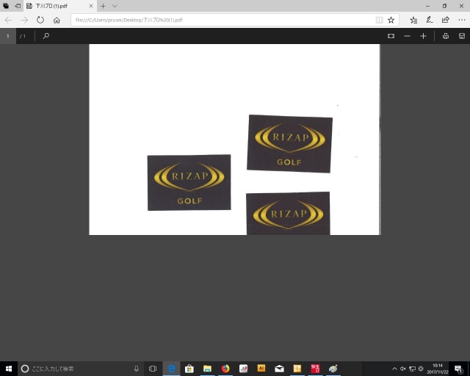Open volume control in system tray

coord(403,369)
